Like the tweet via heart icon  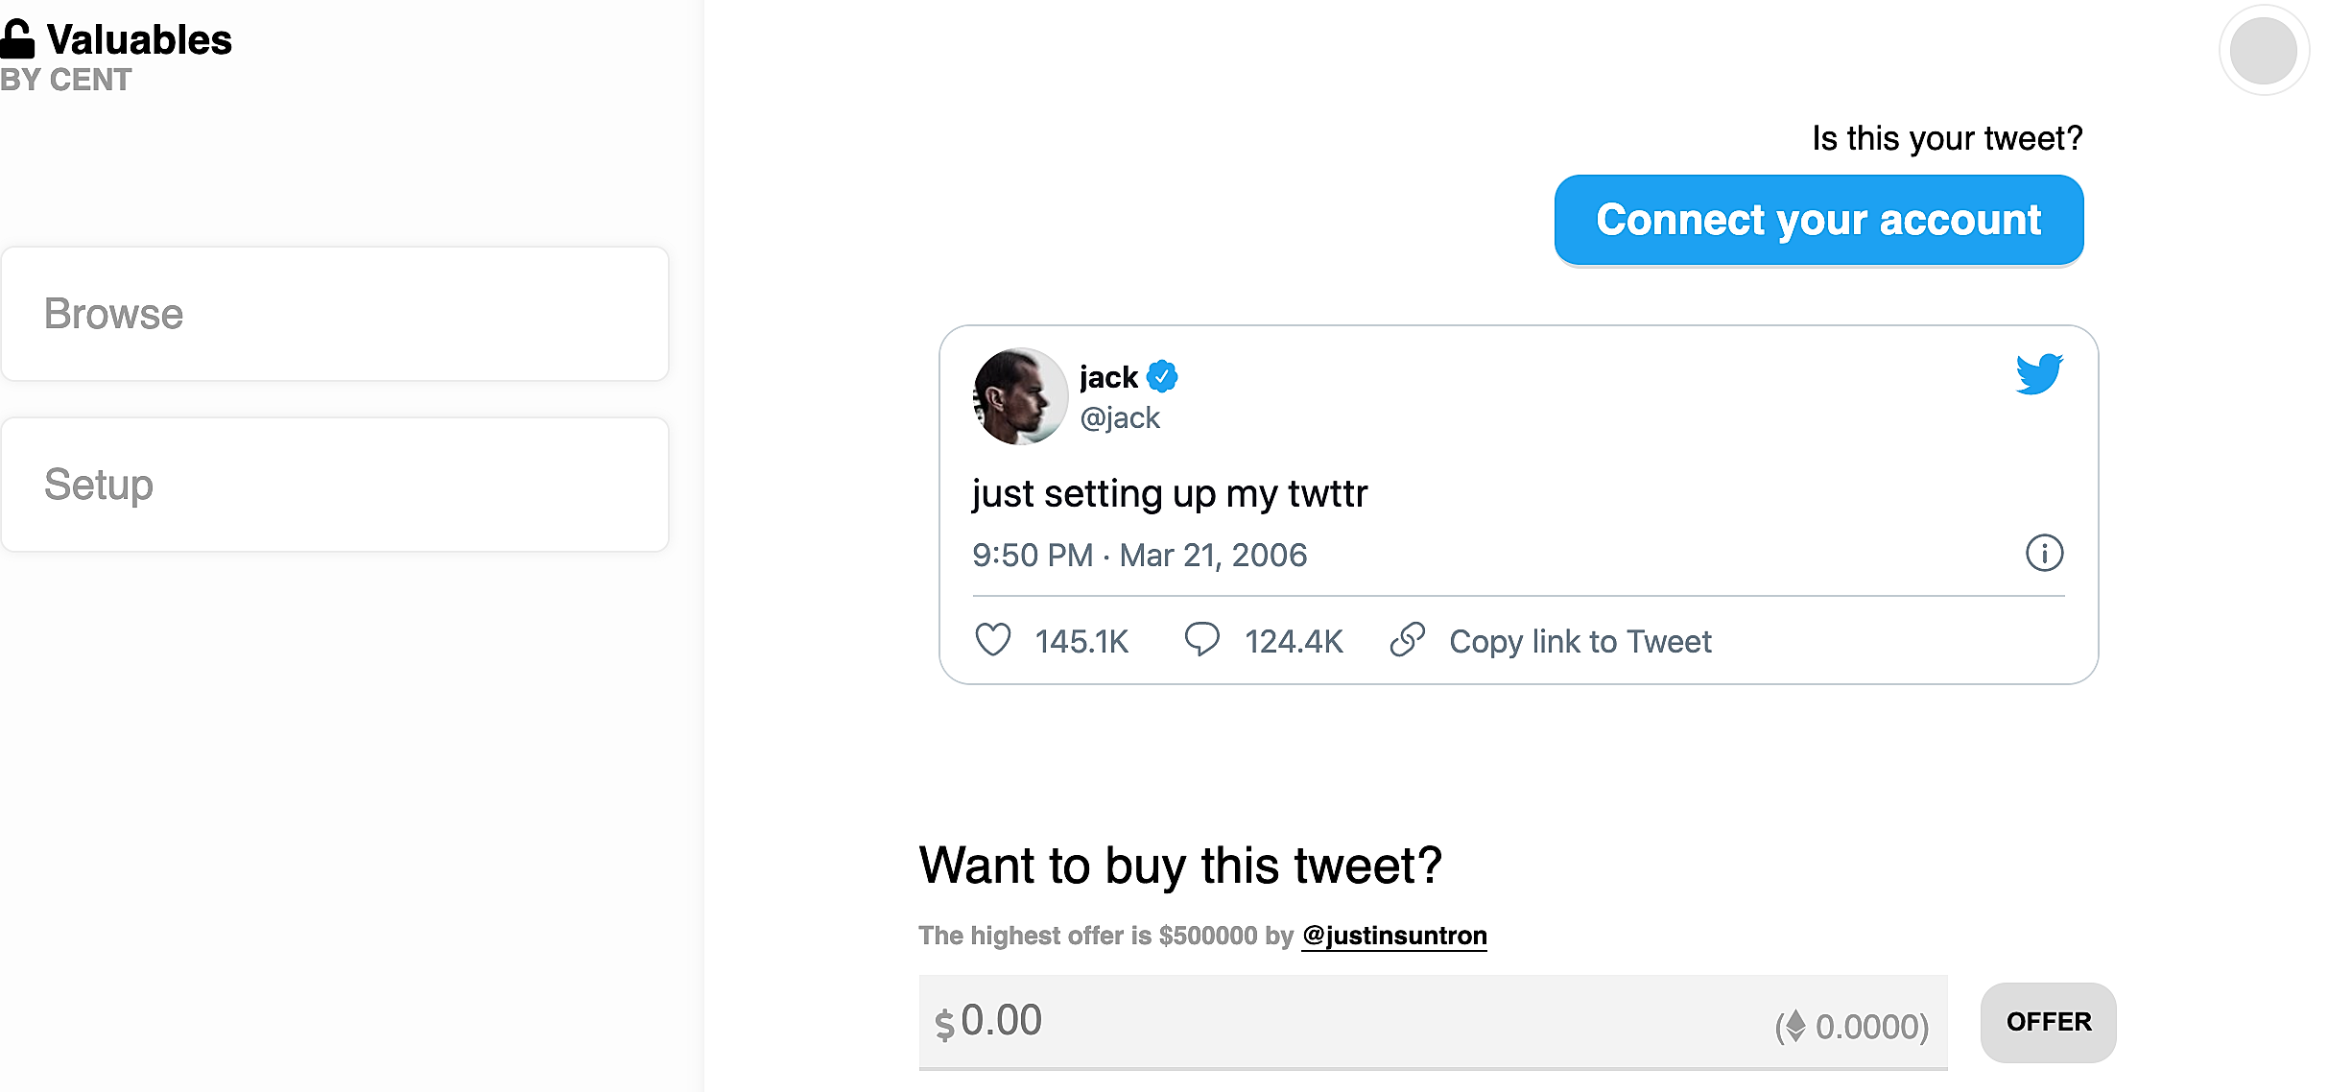pyautogui.click(x=993, y=640)
